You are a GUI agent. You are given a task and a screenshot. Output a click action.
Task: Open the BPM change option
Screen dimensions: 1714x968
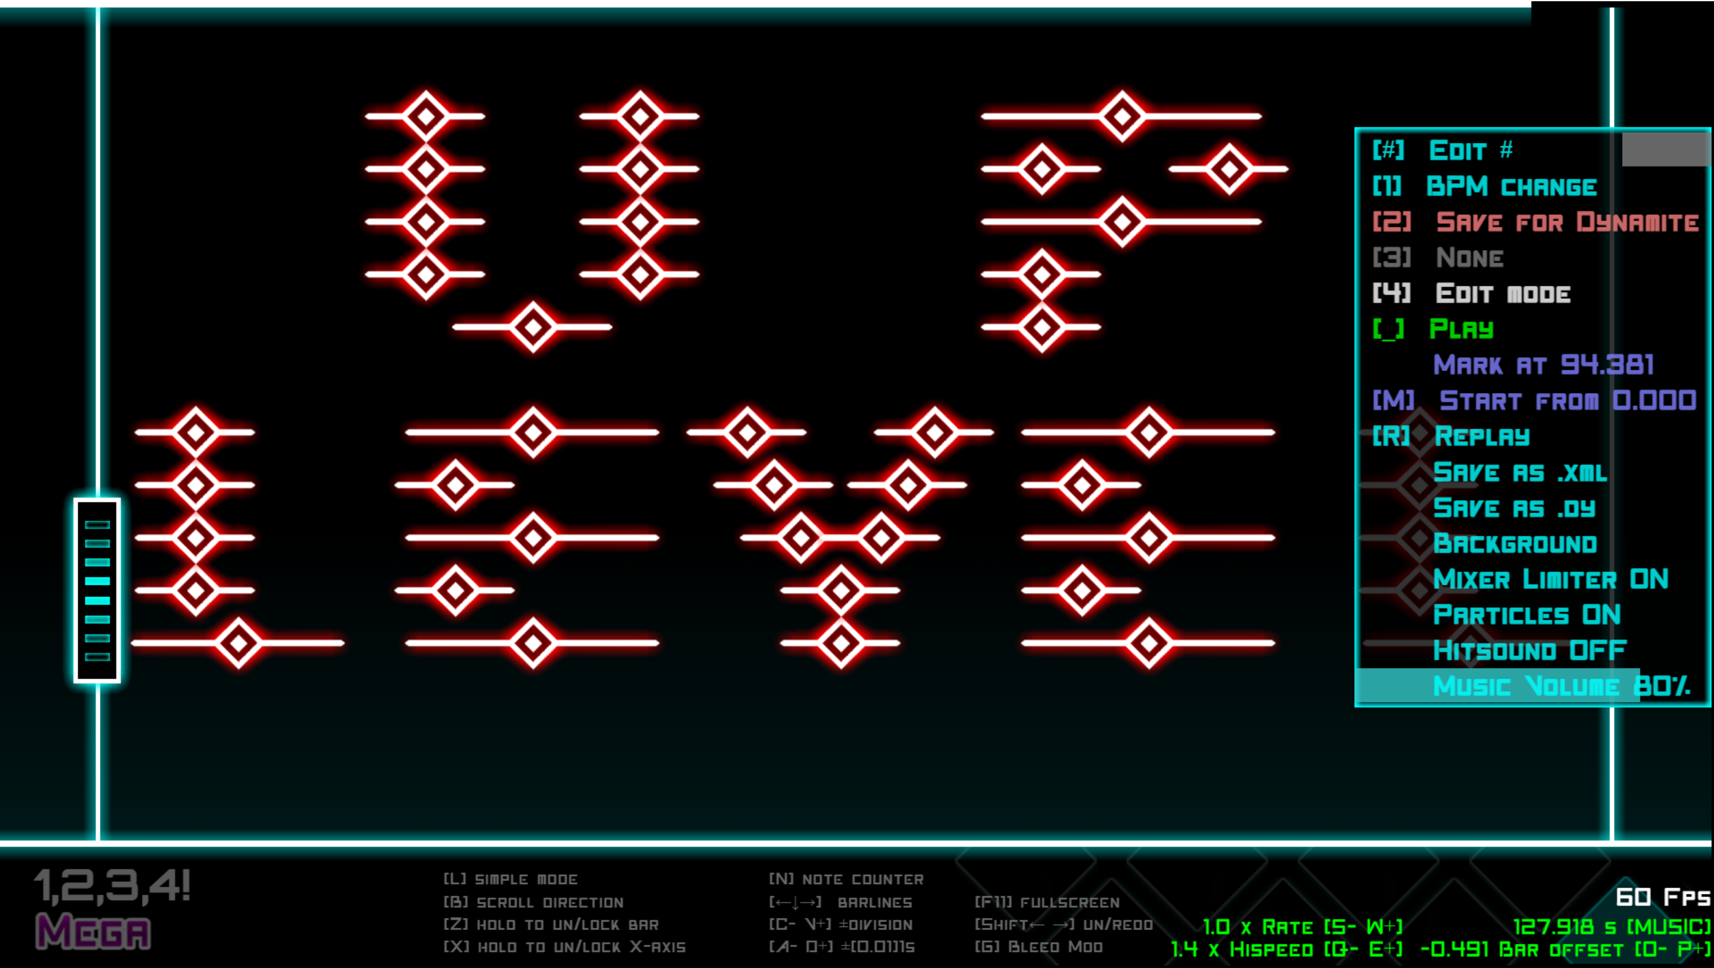coord(1510,187)
